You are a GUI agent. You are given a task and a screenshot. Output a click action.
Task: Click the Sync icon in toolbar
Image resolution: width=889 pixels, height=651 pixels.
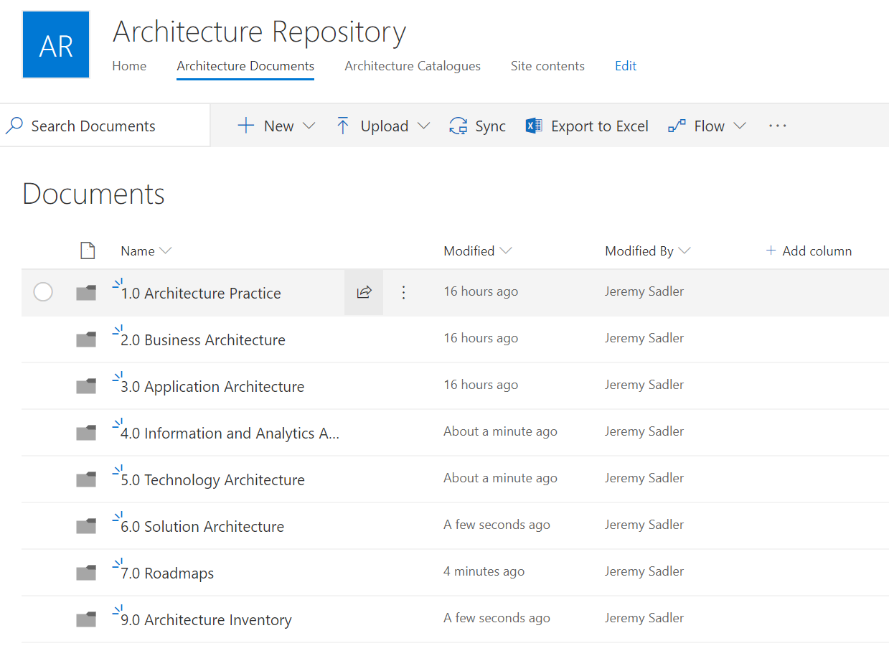458,126
